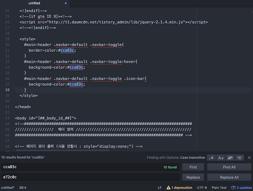Click the '10 found' result count
The width and height of the screenshot is (253, 191).
(x=170, y=167)
